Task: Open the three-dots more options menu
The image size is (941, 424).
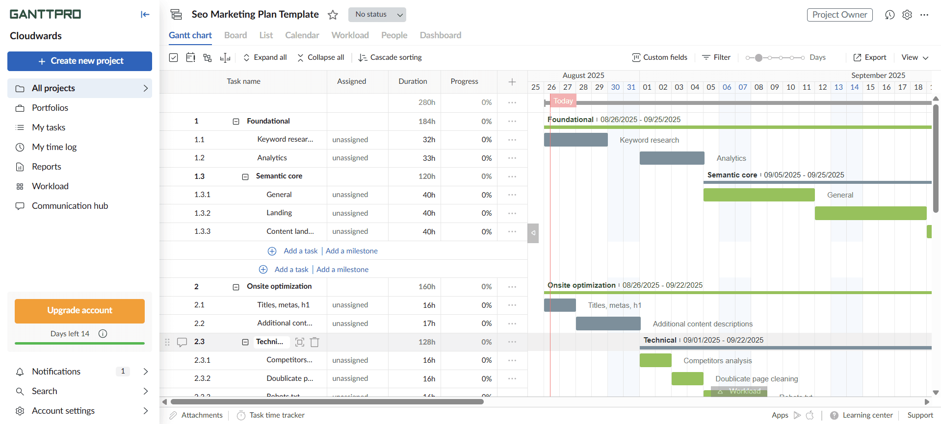Action: click(924, 15)
